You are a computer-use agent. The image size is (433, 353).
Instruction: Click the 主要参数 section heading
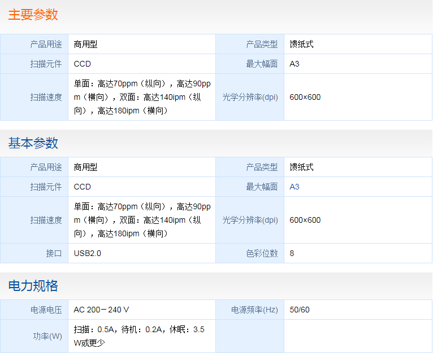point(33,15)
